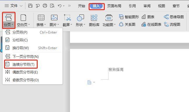189x112 pixels.
Task: Expand the 图片 dropdown label
Action: point(54,25)
